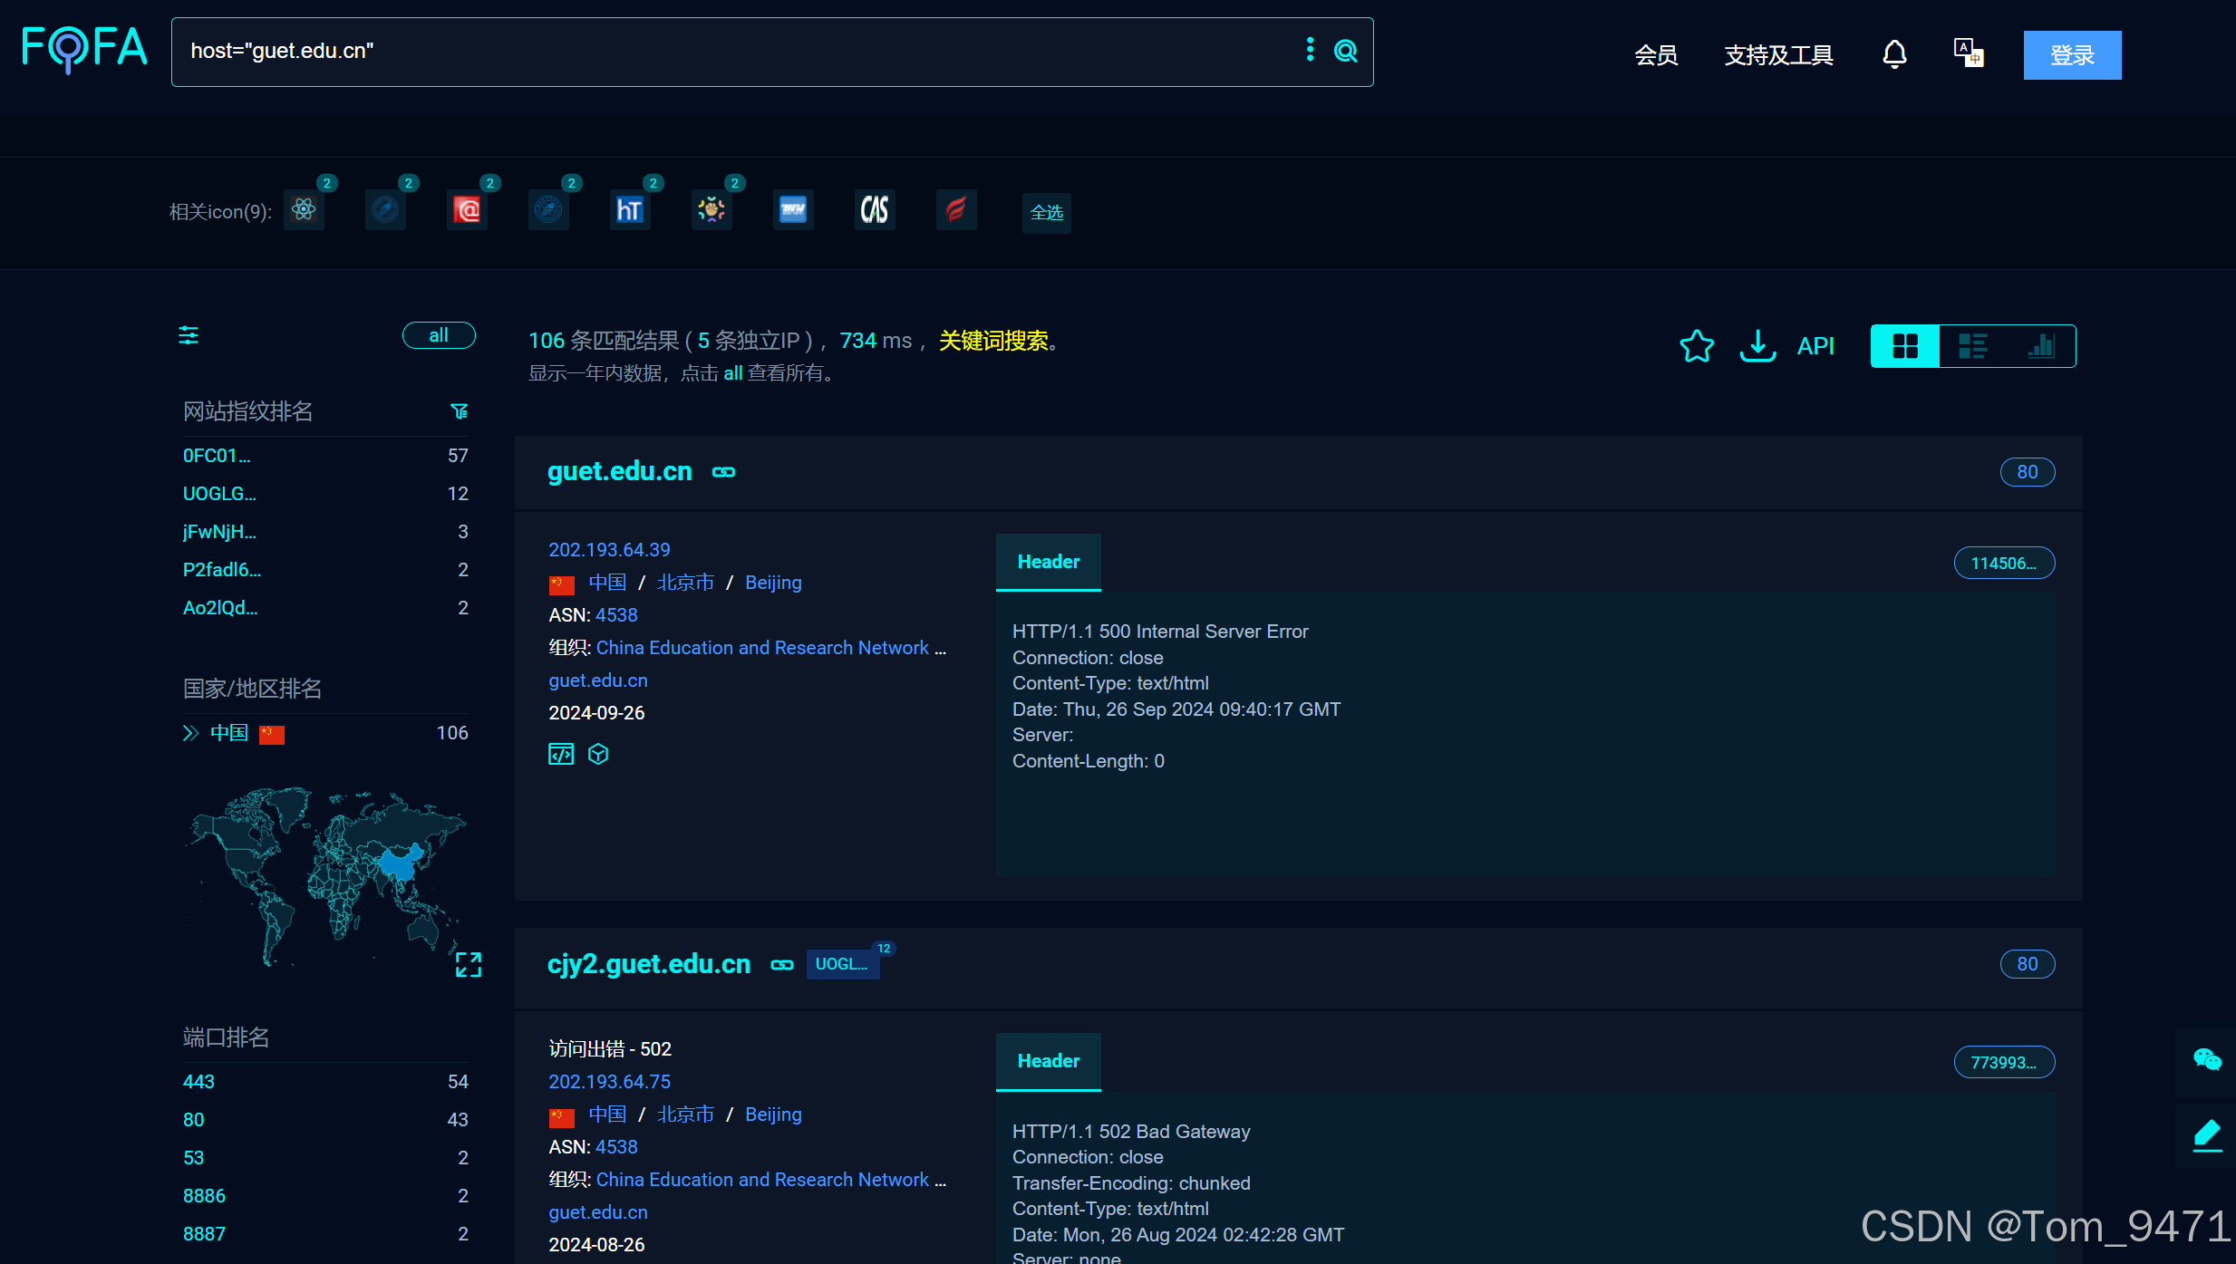
Task: Select the CAS related icon
Action: click(875, 210)
